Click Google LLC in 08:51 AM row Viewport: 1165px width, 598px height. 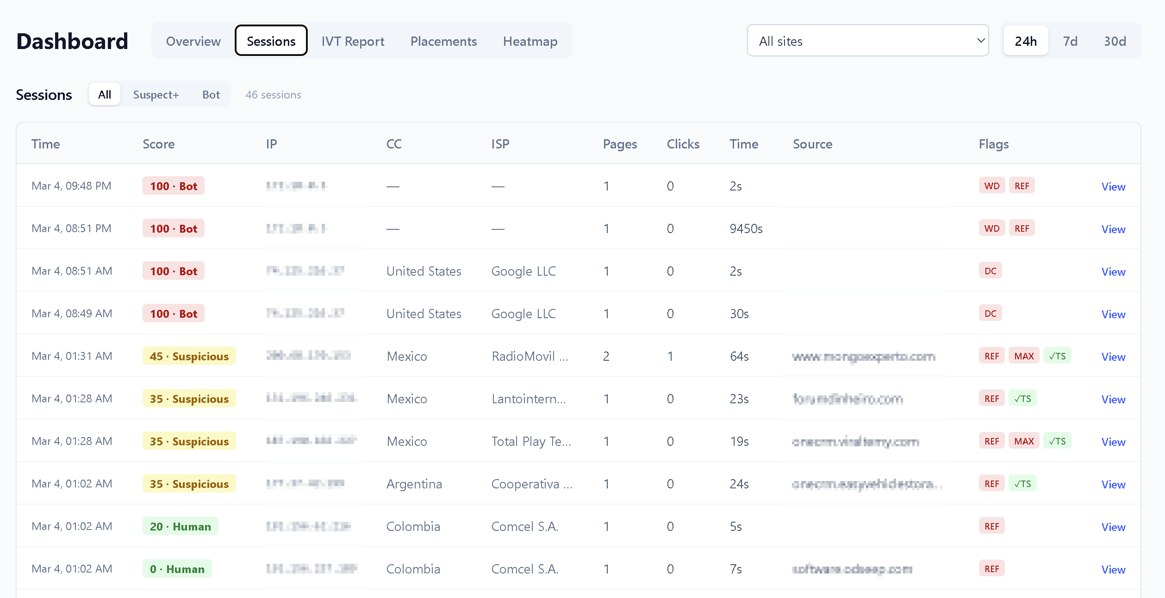tap(523, 271)
